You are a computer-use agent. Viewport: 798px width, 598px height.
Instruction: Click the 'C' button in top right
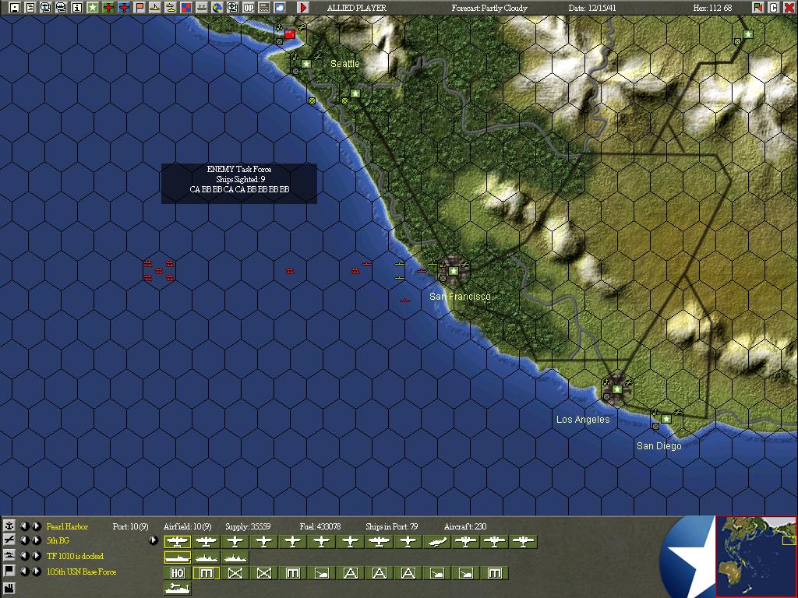(x=774, y=7)
